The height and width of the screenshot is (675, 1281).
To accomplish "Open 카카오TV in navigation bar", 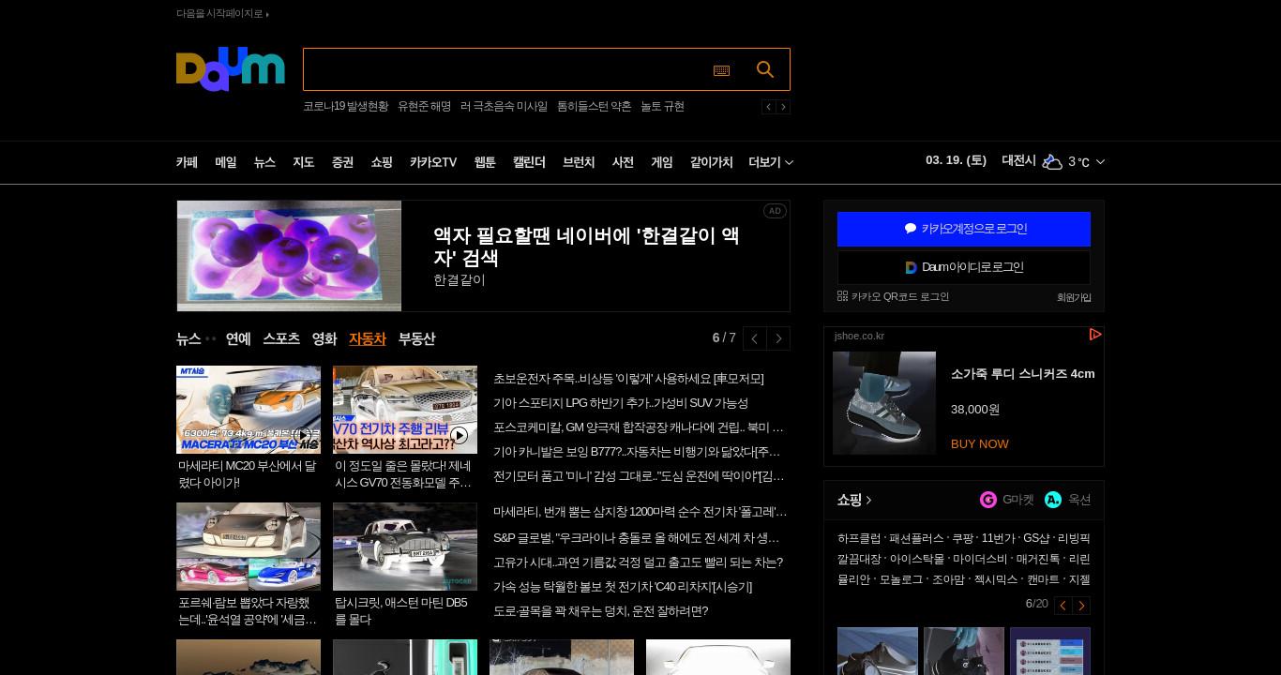I will pyautogui.click(x=433, y=162).
